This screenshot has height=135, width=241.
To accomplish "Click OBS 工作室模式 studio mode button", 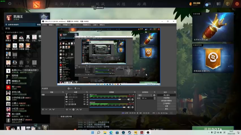I will tap(167, 103).
